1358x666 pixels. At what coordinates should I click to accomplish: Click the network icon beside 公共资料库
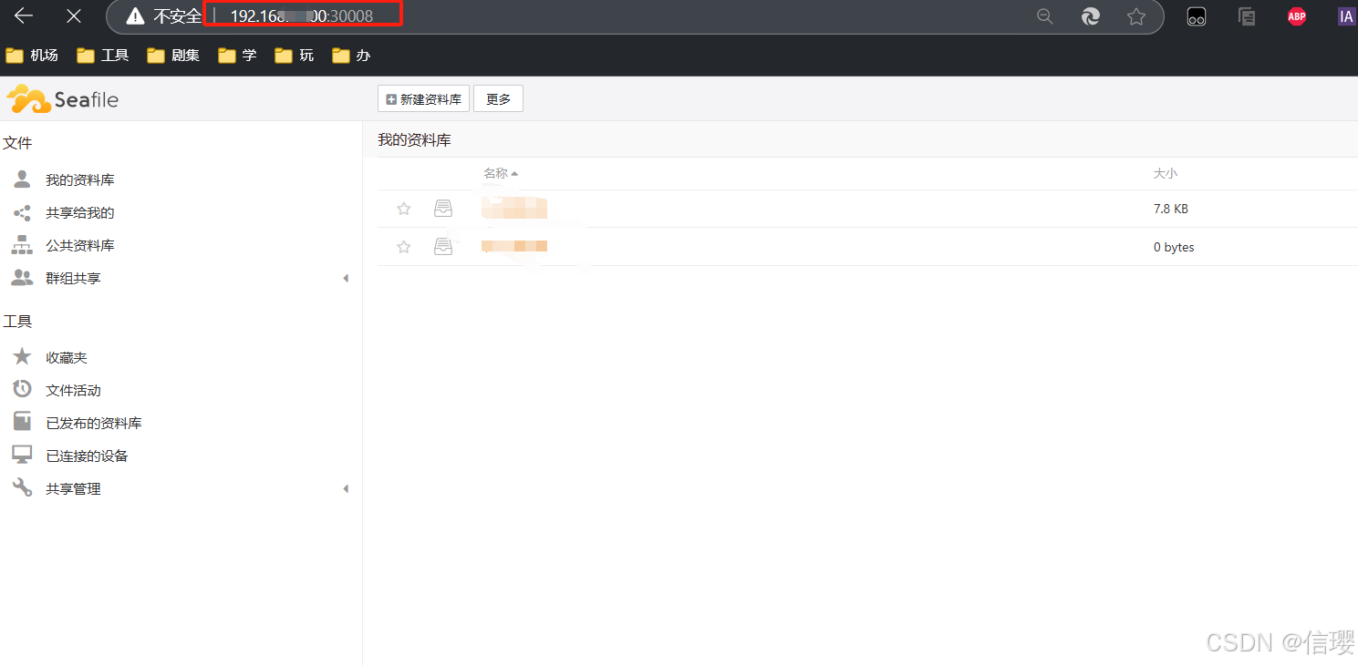point(21,244)
